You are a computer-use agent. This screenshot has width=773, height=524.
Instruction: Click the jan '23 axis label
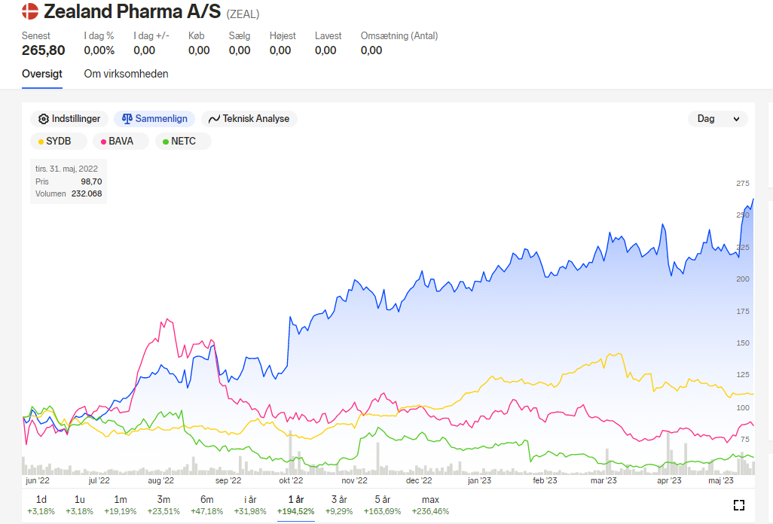point(479,480)
